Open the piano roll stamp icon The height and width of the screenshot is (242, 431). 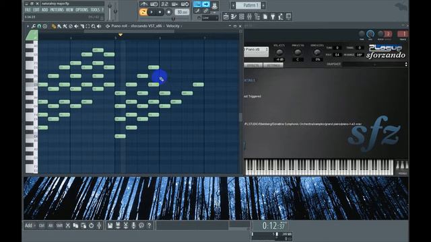click(x=45, y=26)
